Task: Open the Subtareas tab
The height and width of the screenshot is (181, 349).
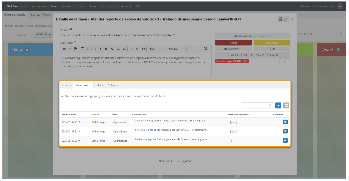Action: coord(114,85)
